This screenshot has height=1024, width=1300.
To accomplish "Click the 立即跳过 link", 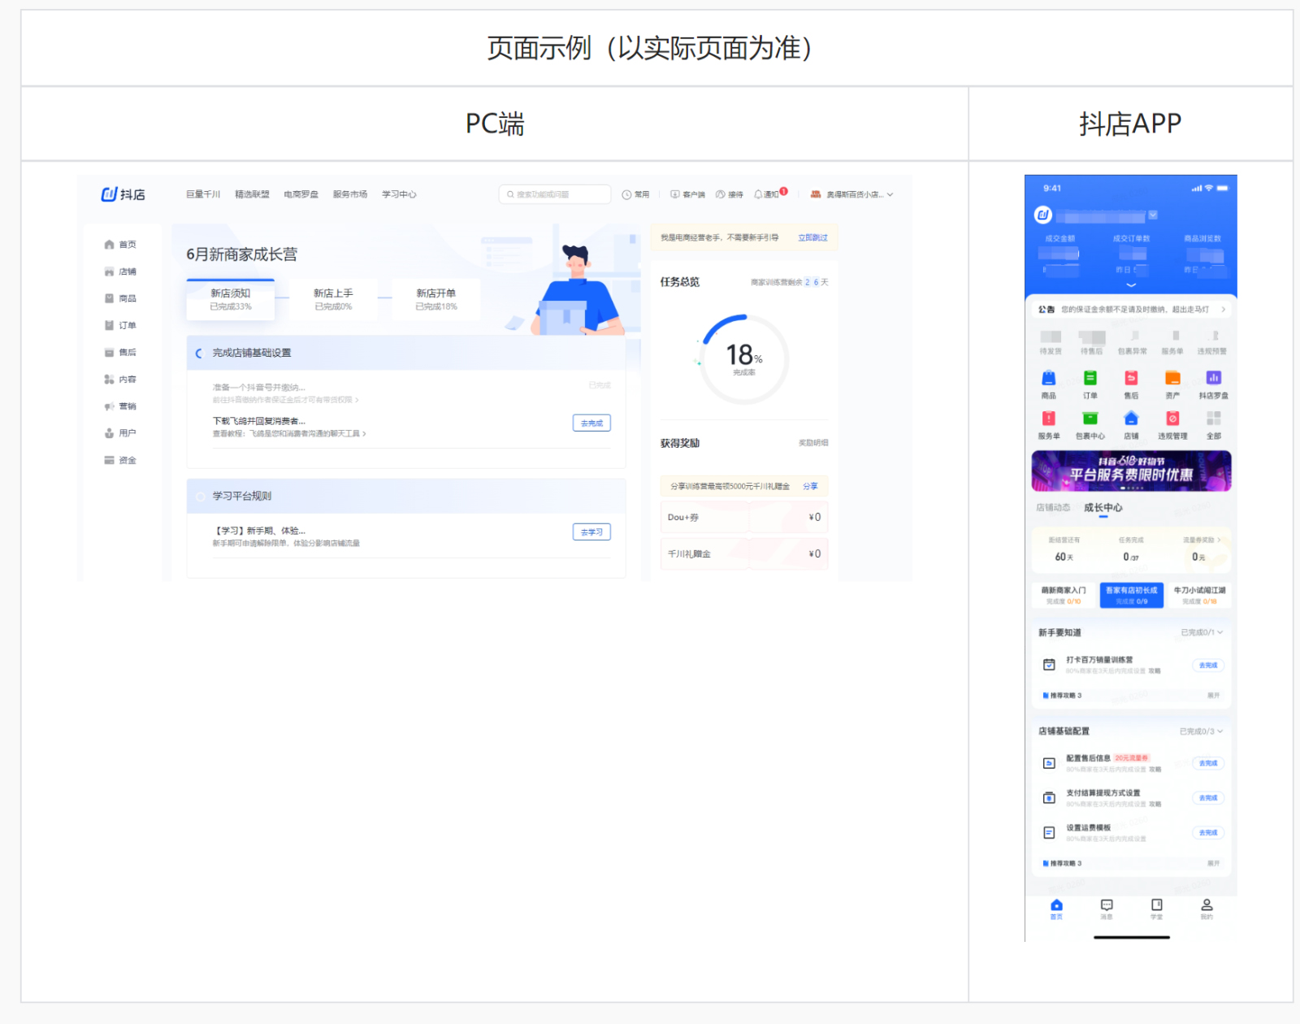I will [x=812, y=237].
